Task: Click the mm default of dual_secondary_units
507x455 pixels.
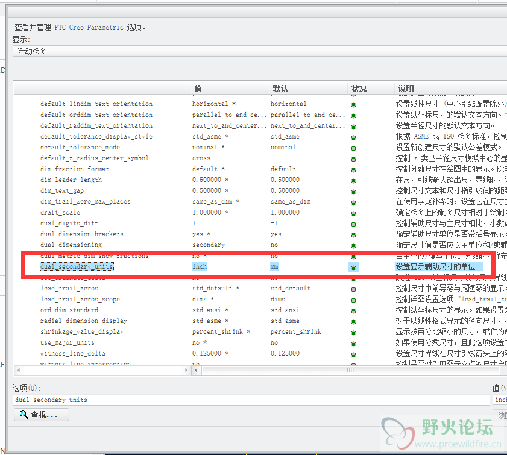Action: [x=274, y=266]
